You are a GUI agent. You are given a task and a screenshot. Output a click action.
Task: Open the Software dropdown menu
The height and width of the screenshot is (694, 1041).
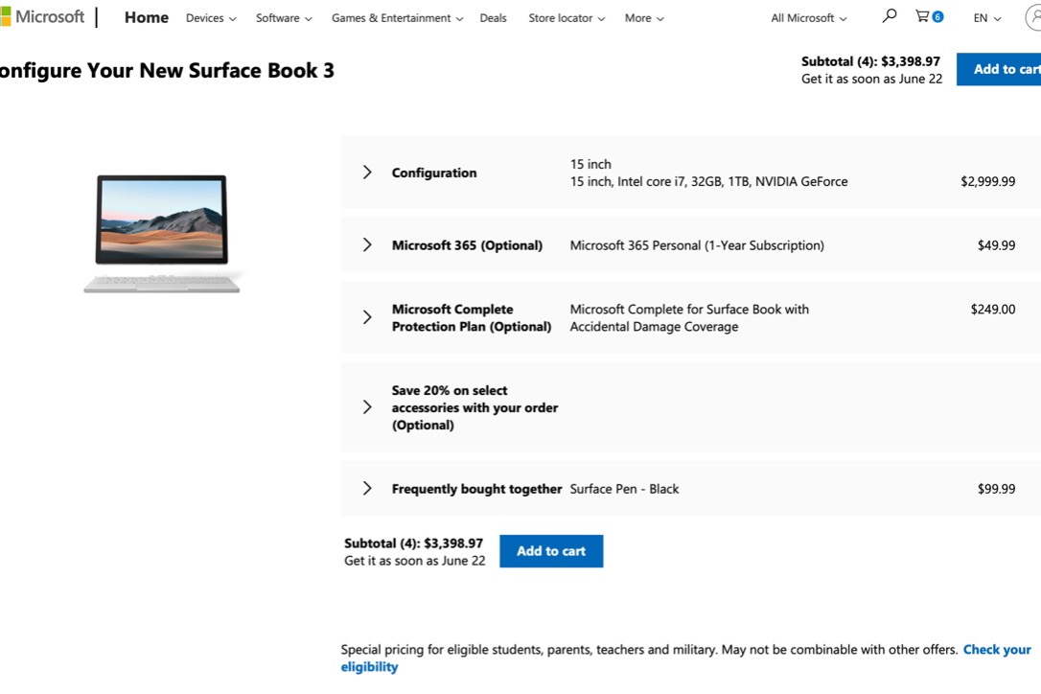pos(284,18)
